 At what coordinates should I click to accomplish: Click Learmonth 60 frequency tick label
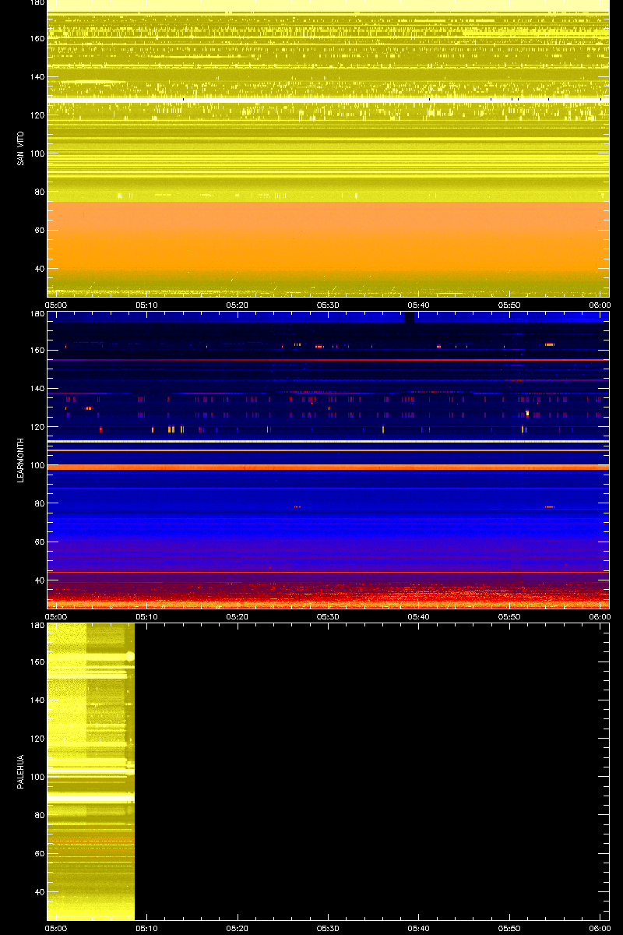click(39, 542)
